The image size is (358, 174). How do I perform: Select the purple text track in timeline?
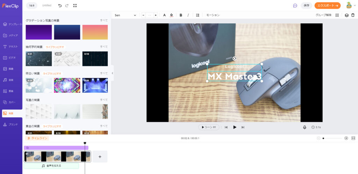coord(56,148)
